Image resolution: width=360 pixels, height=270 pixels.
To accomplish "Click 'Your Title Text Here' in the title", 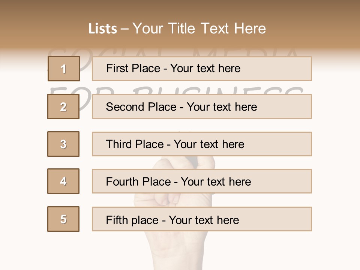I will tap(199, 29).
